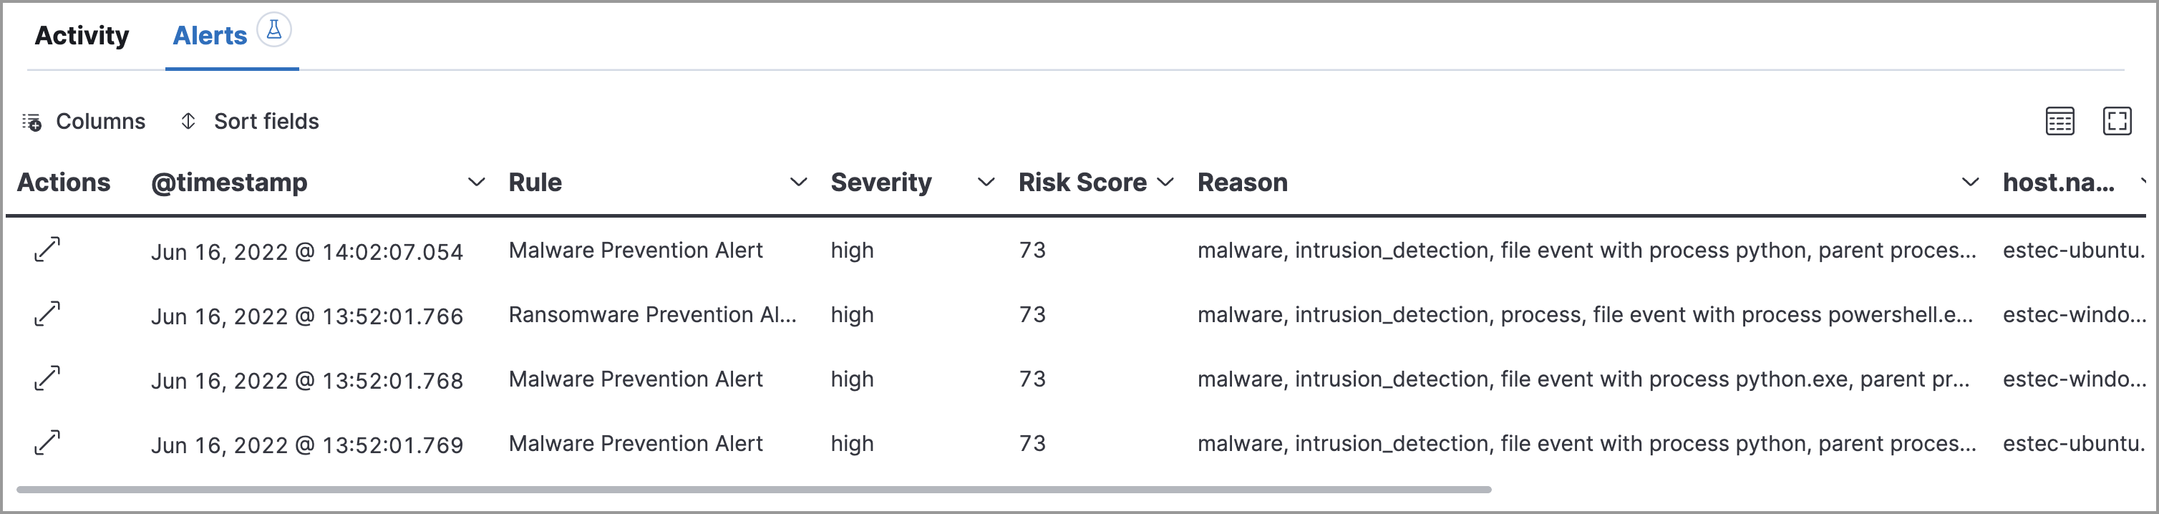Click the host.name column header

click(2057, 182)
